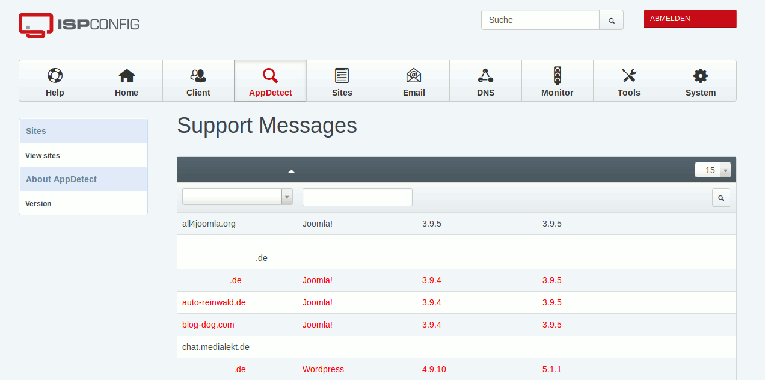
Task: Click version 4.9.10 cell
Action: pyautogui.click(x=434, y=369)
